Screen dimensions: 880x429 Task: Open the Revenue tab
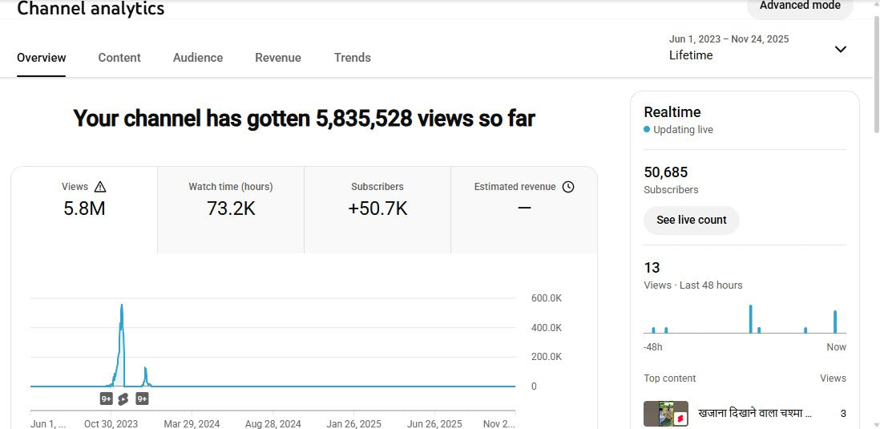coord(278,58)
